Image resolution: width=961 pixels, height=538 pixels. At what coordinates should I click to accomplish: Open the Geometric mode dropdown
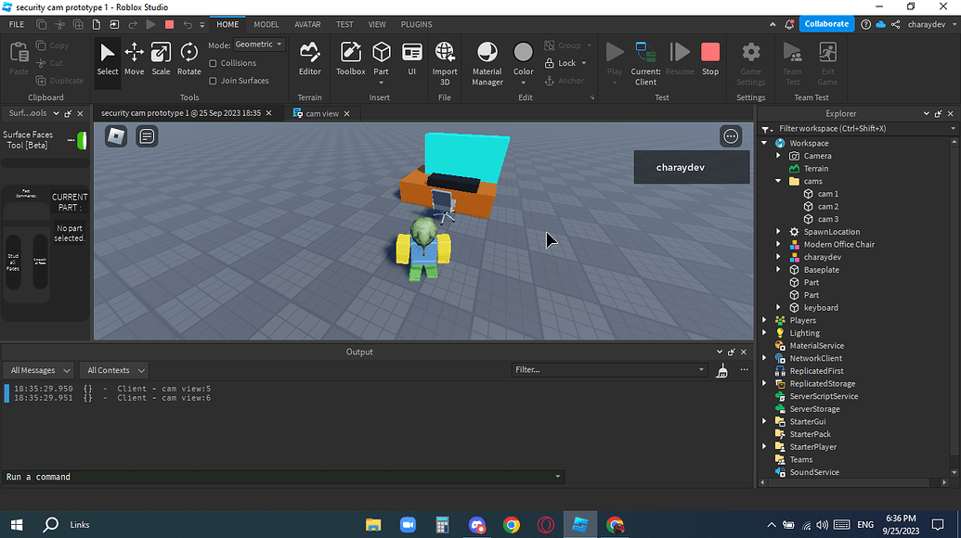click(x=259, y=45)
